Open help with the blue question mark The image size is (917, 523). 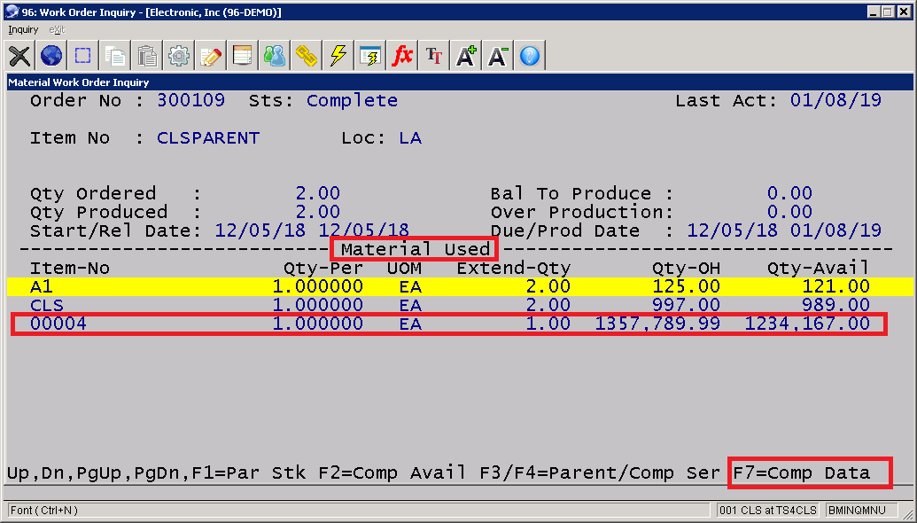click(529, 56)
